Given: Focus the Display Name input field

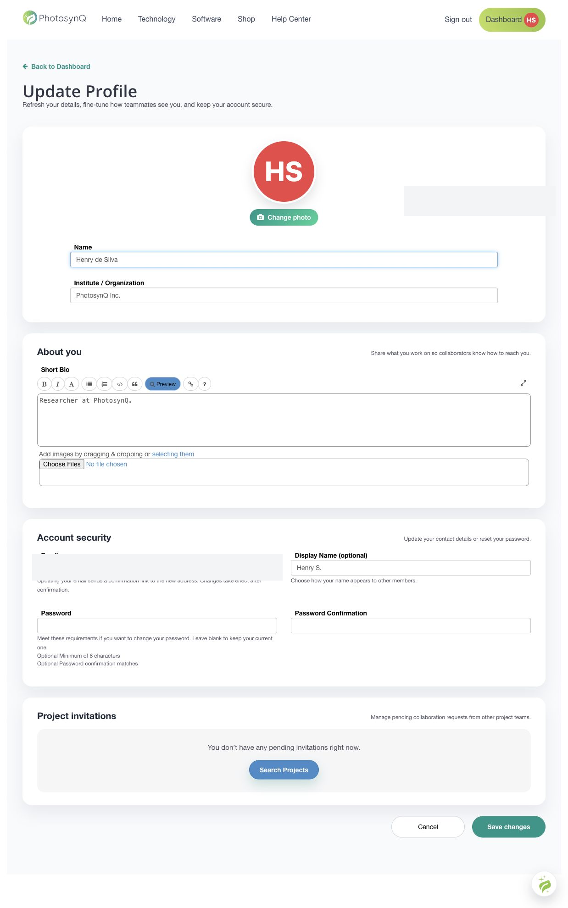Looking at the screenshot, I should pyautogui.click(x=411, y=568).
